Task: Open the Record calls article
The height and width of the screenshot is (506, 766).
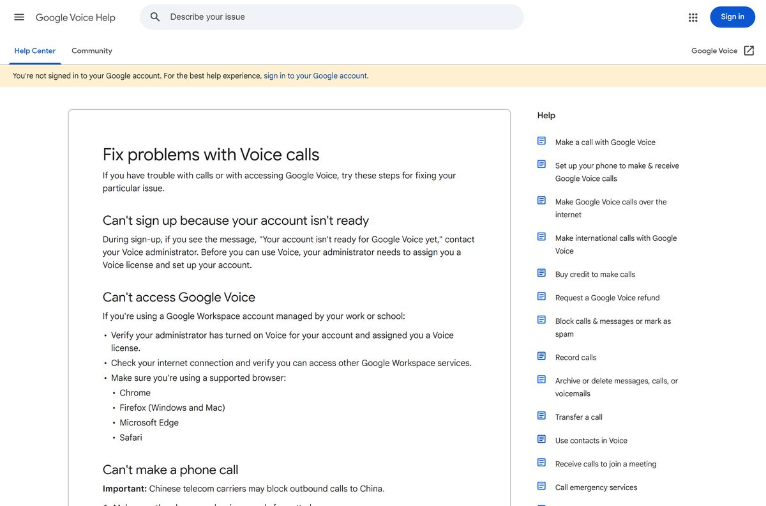Action: click(x=576, y=358)
